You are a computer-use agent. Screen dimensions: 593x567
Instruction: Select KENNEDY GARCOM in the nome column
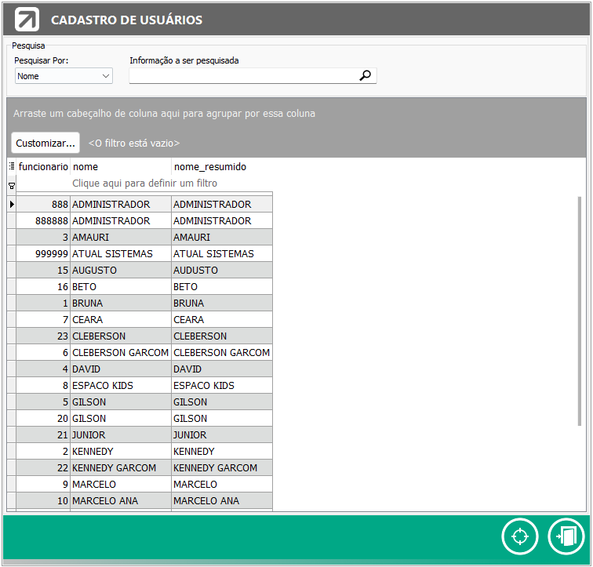121,467
